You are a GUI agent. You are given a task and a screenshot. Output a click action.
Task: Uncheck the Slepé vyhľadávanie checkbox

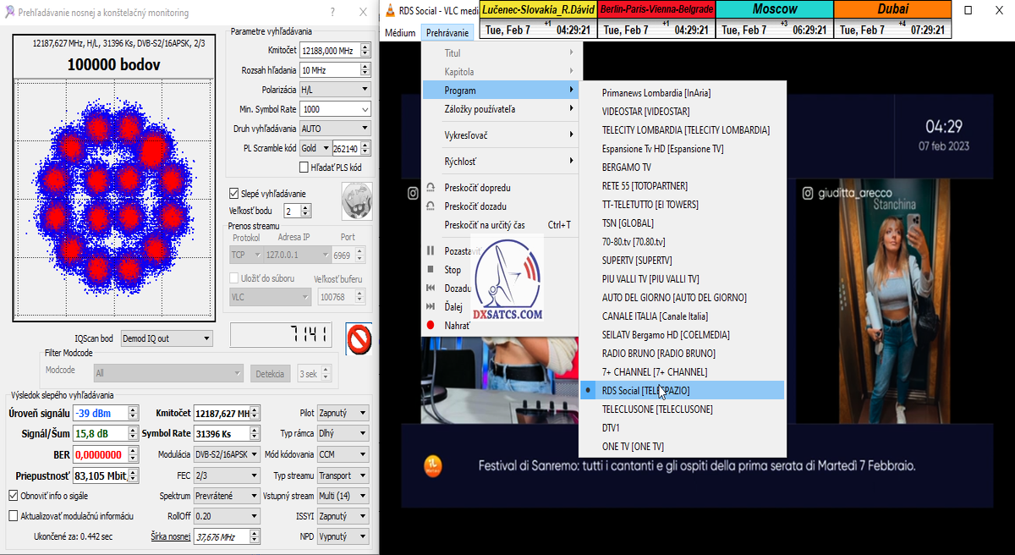tap(235, 194)
